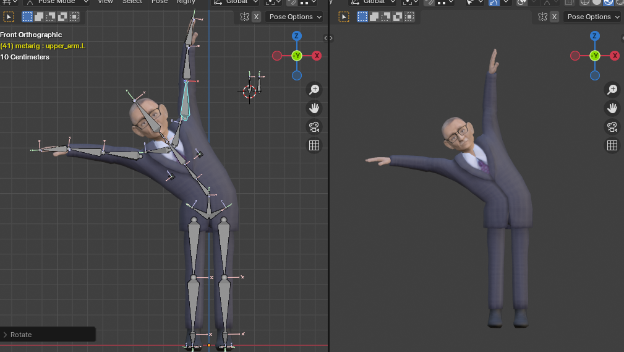Open the Pose menu
The width and height of the screenshot is (624, 352).
pyautogui.click(x=160, y=2)
